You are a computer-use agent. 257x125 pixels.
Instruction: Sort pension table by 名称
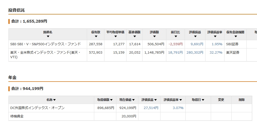(51, 100)
